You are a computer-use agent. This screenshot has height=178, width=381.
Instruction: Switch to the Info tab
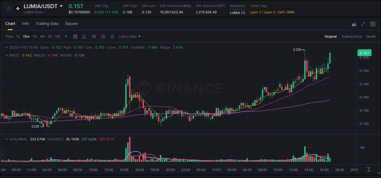(x=25, y=23)
